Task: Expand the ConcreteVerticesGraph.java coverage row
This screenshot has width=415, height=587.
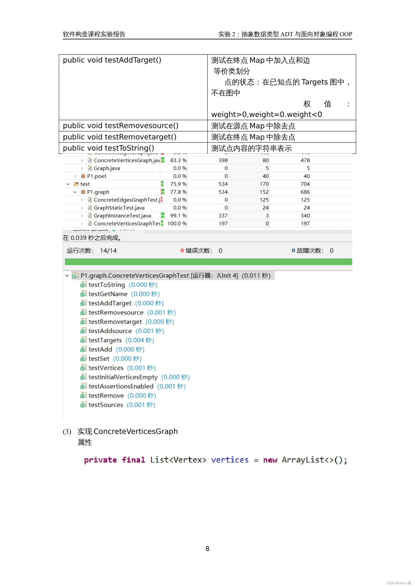Action: tap(82, 161)
